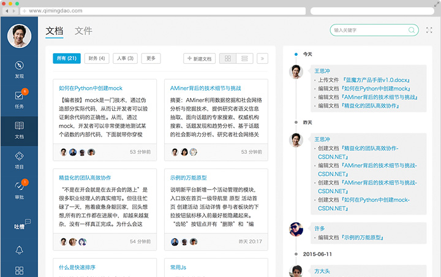Screen dimensions: 441x277
Task: Filter documents by 财务 (4)
Action: tap(97, 58)
